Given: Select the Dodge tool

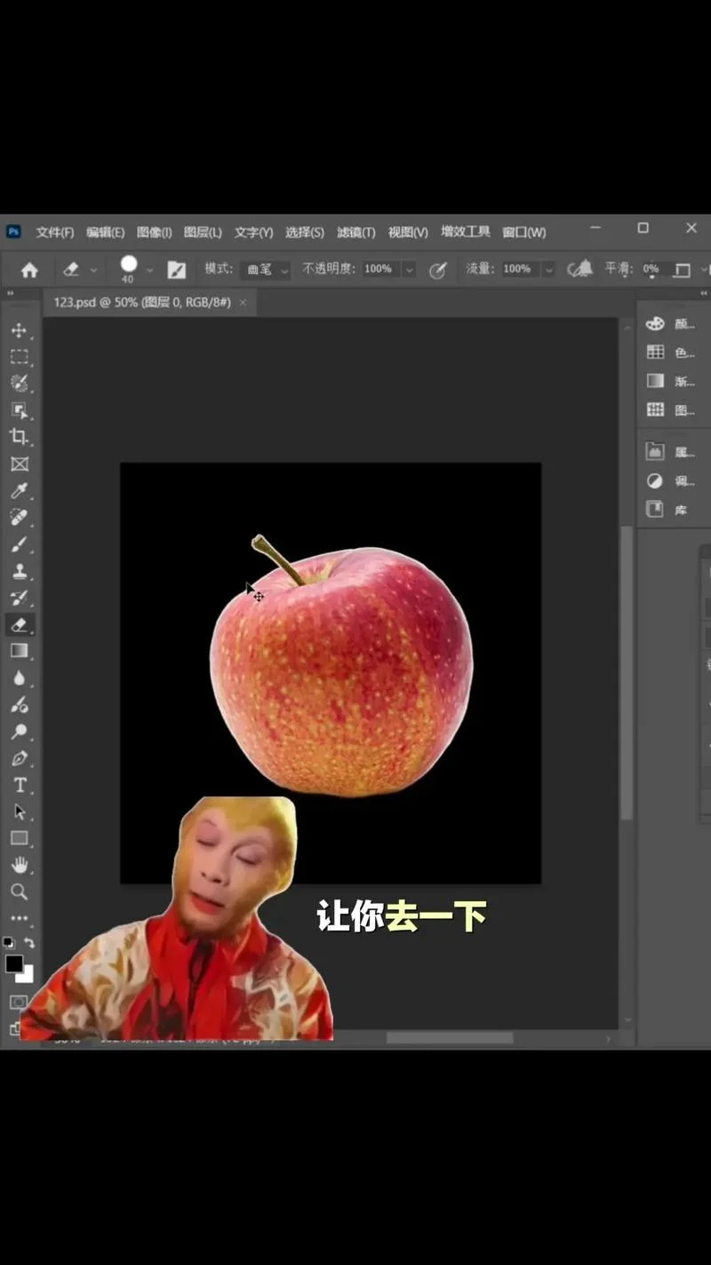Looking at the screenshot, I should point(20,731).
